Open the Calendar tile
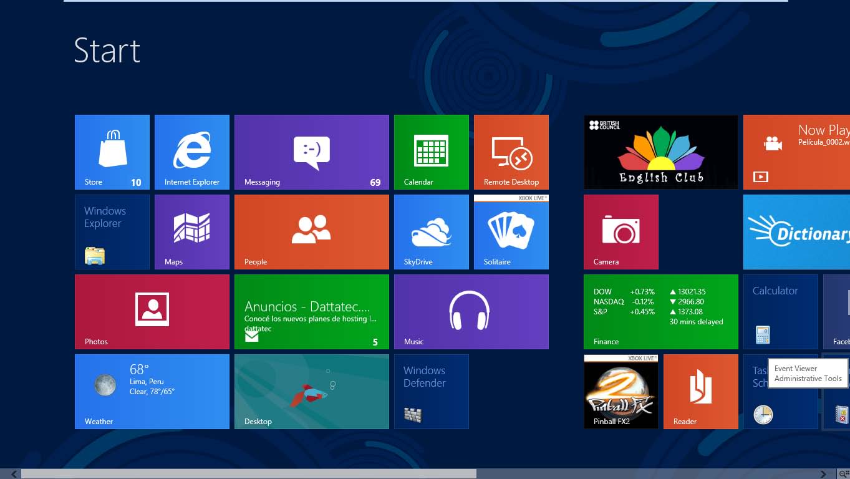 coord(432,152)
